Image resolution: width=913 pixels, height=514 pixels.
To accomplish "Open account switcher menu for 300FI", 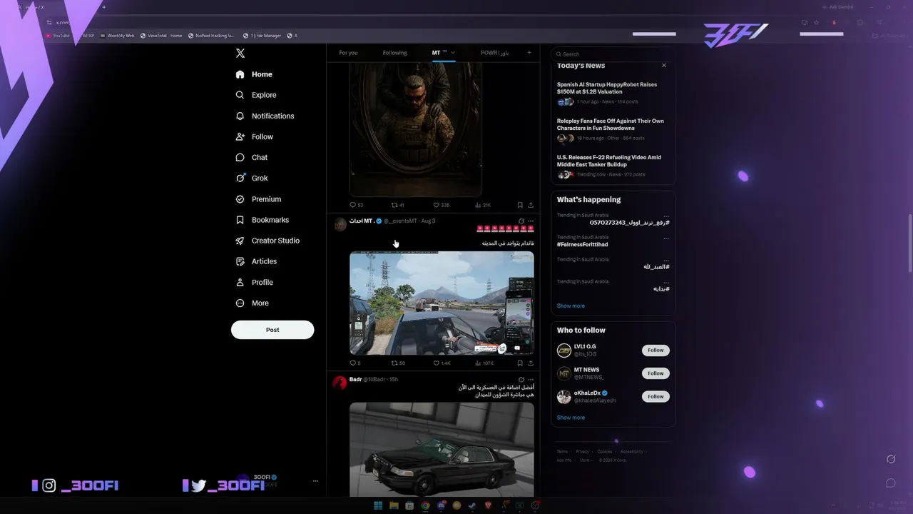I will click(x=315, y=481).
